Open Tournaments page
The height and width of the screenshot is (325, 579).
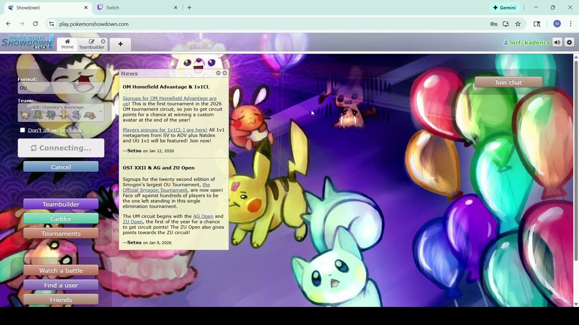tap(61, 233)
